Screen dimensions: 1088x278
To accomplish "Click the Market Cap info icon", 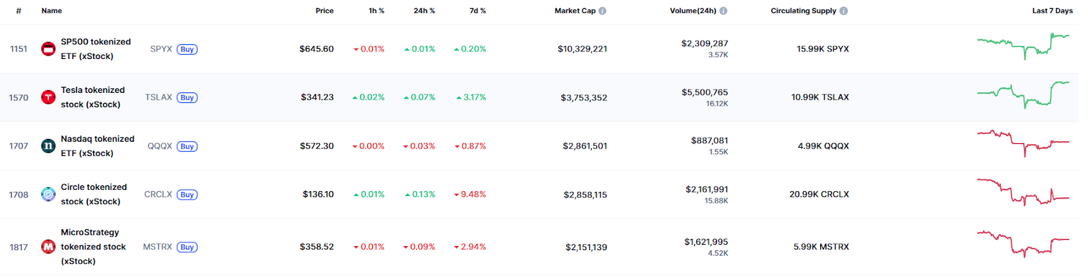I will [602, 11].
